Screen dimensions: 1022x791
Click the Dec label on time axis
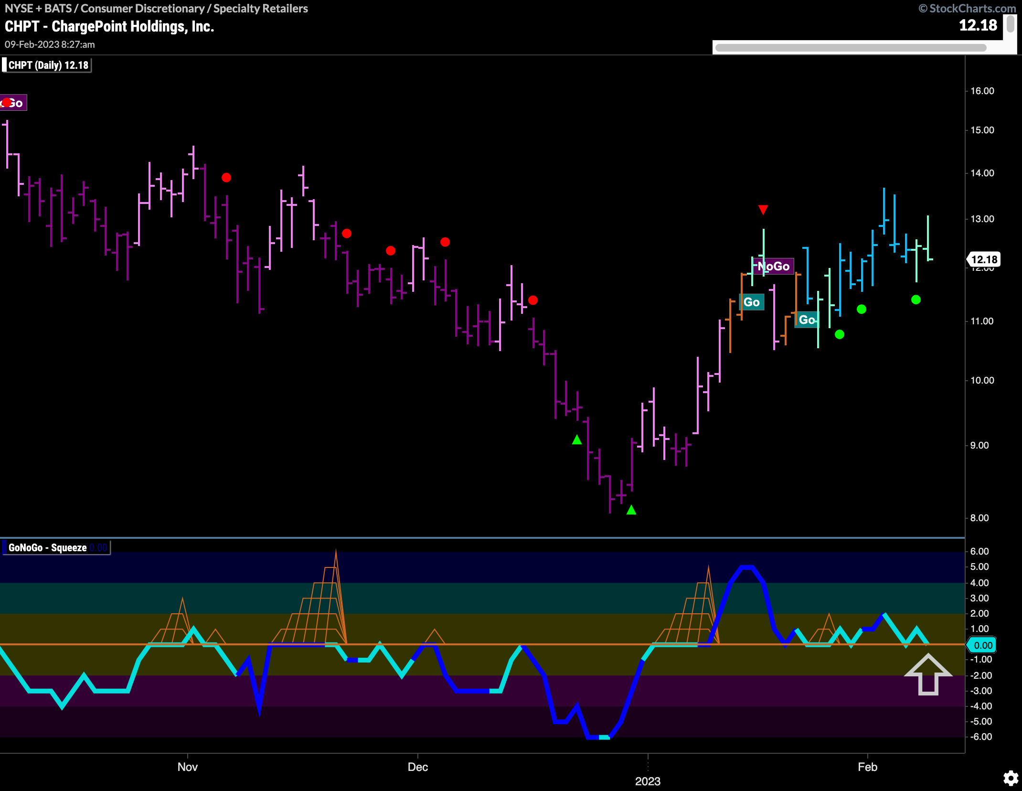[x=418, y=767]
